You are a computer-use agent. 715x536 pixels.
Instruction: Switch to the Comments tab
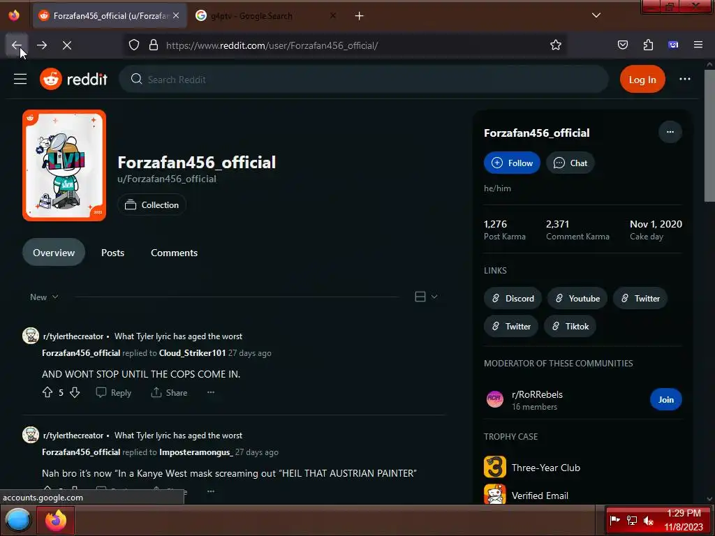174,253
